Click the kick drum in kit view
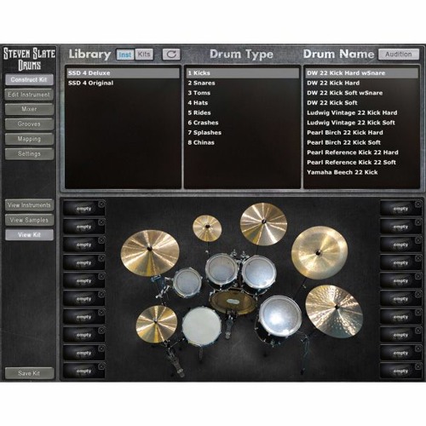The image size is (426, 426). point(233,302)
